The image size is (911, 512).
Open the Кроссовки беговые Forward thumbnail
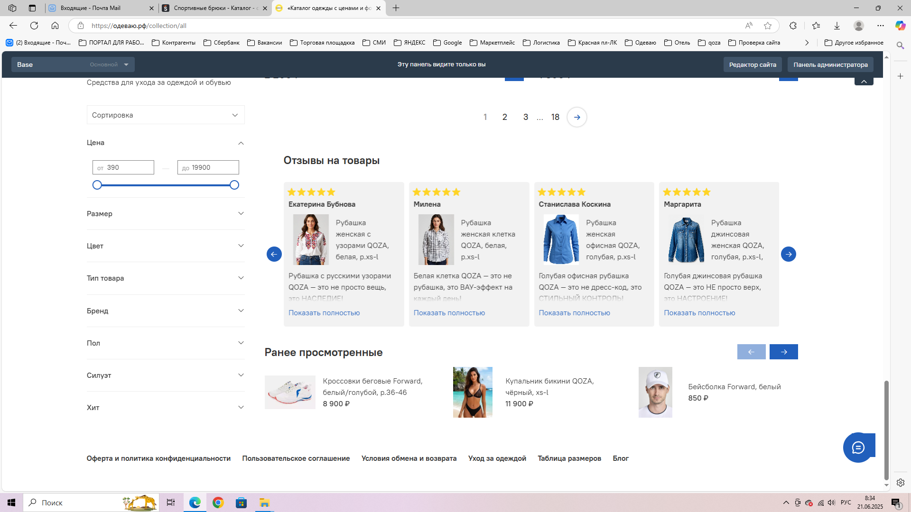pos(290,392)
